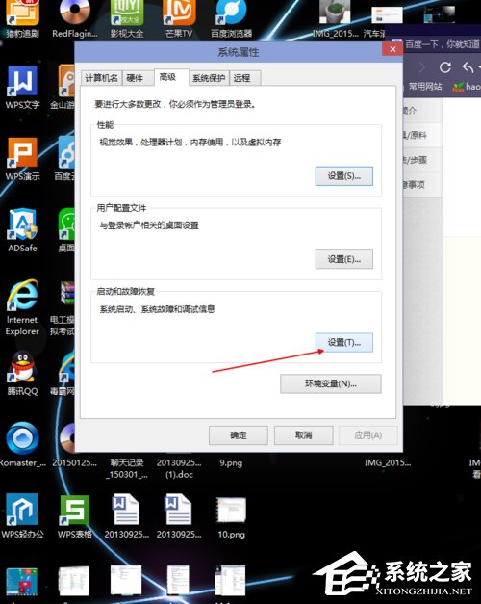The width and height of the screenshot is (481, 604).
Task: Click the user profiles 设置(E) button
Action: (344, 259)
